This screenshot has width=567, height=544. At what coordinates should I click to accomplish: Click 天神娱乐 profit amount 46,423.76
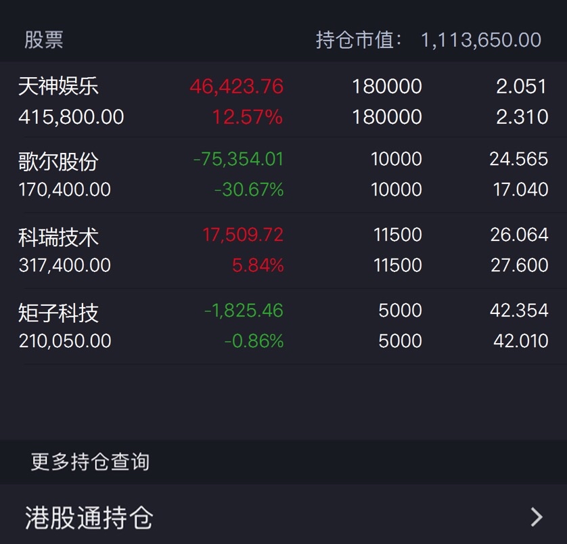pos(237,87)
